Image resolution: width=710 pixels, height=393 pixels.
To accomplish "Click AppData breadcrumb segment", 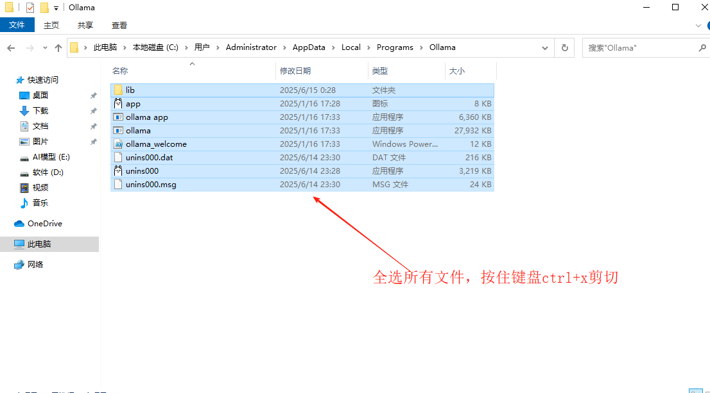I will [309, 47].
